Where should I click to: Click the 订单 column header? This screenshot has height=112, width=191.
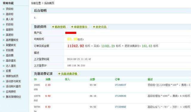pyautogui.click(x=117, y=79)
